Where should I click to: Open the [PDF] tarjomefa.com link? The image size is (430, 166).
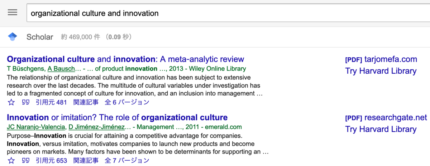click(x=381, y=59)
